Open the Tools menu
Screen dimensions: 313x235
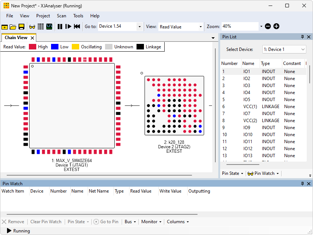click(x=78, y=16)
